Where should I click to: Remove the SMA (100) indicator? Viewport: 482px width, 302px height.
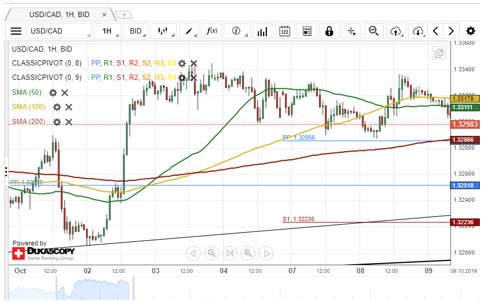click(68, 107)
